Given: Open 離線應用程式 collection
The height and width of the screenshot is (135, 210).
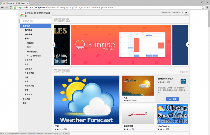Looking at the screenshot, I should click(32, 52).
